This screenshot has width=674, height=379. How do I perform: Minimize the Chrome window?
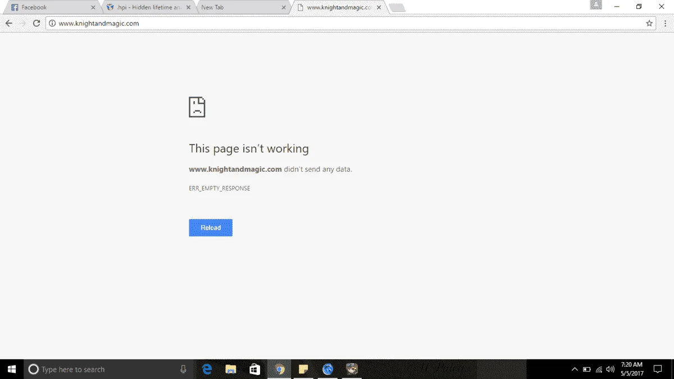tap(617, 7)
